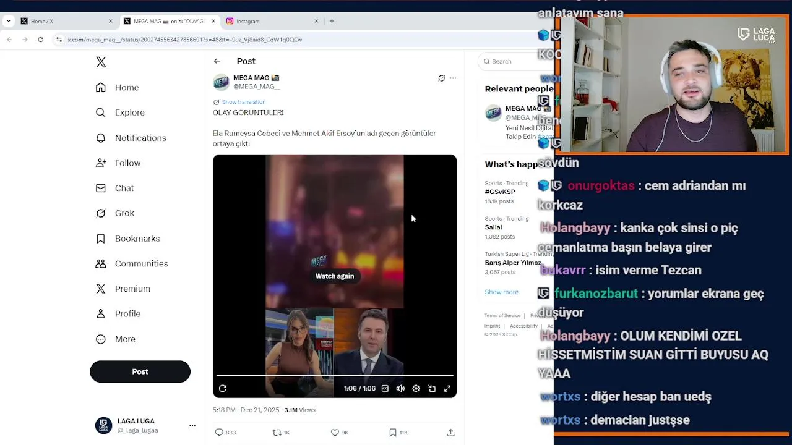
Task: Close the Home / X browser tab
Action: [x=111, y=21]
